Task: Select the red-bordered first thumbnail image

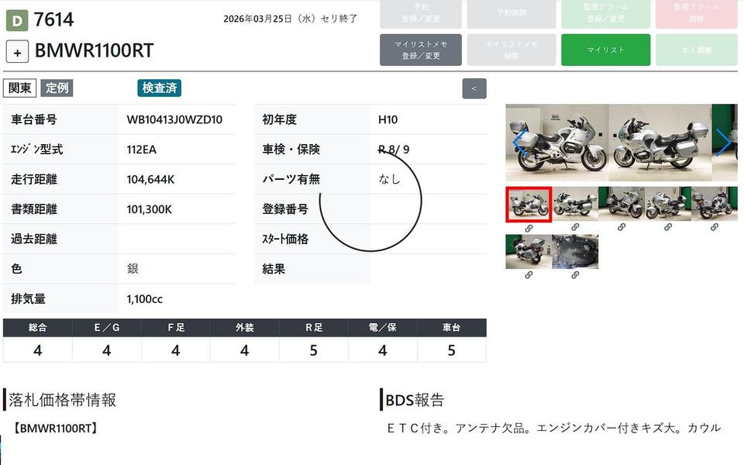Action: pyautogui.click(x=529, y=204)
